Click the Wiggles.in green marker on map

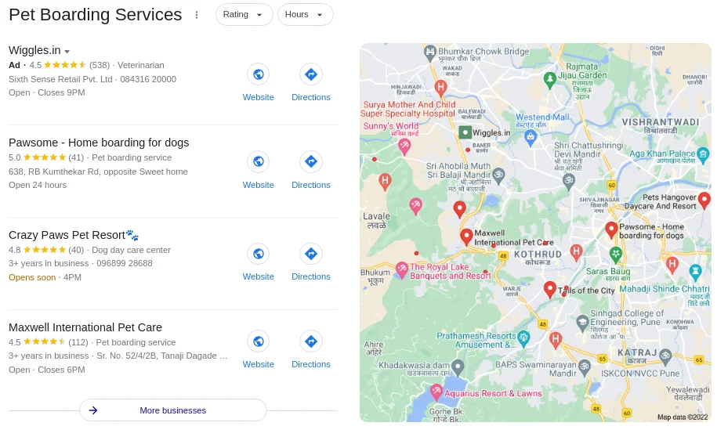pyautogui.click(x=465, y=132)
